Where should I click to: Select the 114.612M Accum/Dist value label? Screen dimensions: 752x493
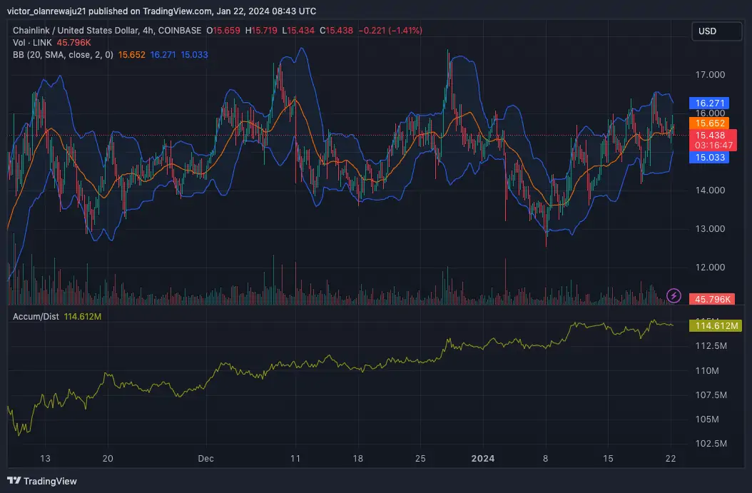715,326
